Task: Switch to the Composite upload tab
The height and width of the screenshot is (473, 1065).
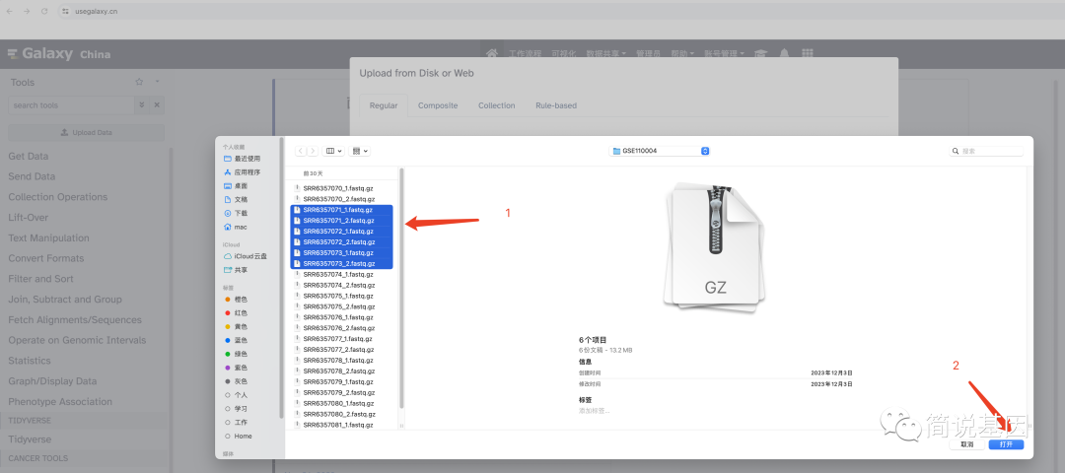Action: coord(438,105)
